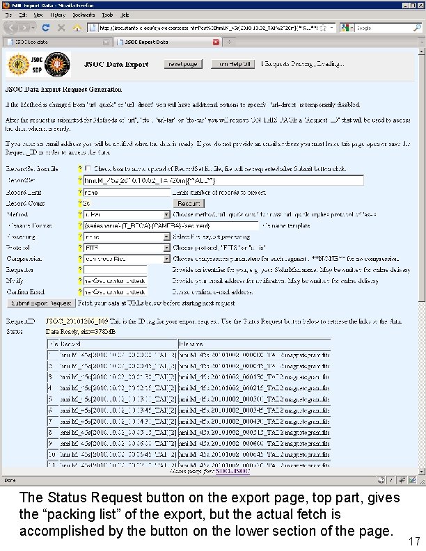Click into the Filename Format field
The width and height of the screenshot is (426, 551).
171,225
